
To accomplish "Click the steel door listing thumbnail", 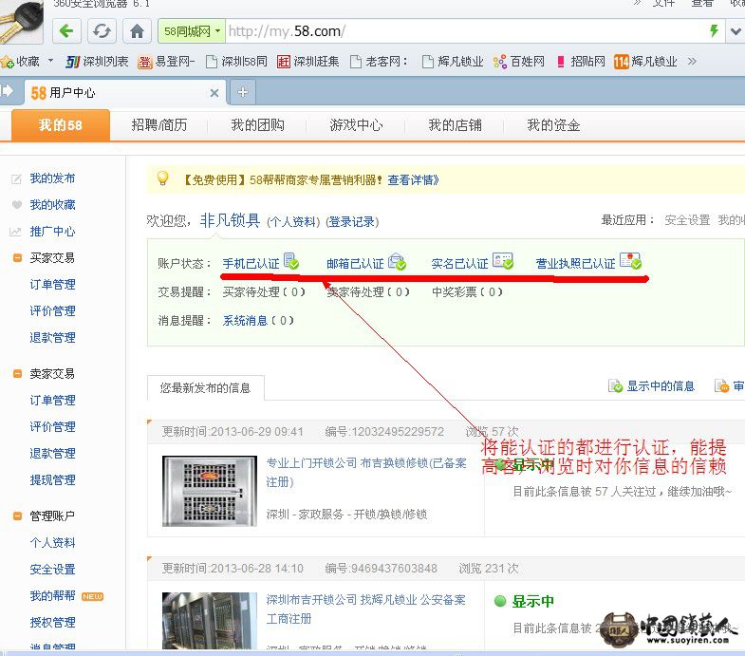I will click(210, 491).
